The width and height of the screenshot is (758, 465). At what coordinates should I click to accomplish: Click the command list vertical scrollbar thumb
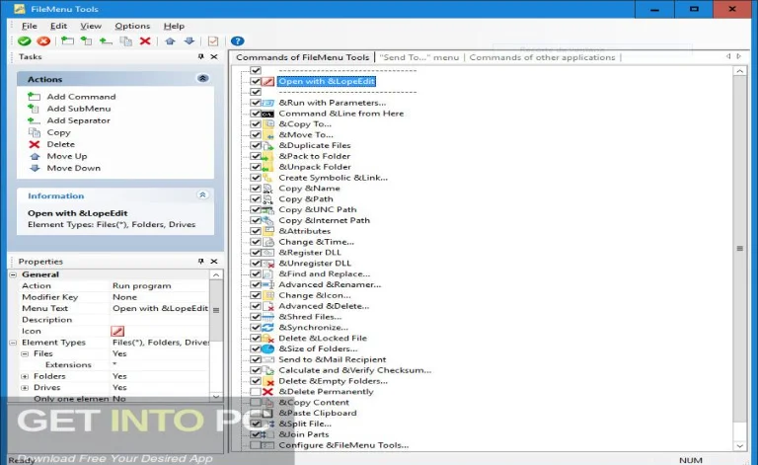[739, 249]
